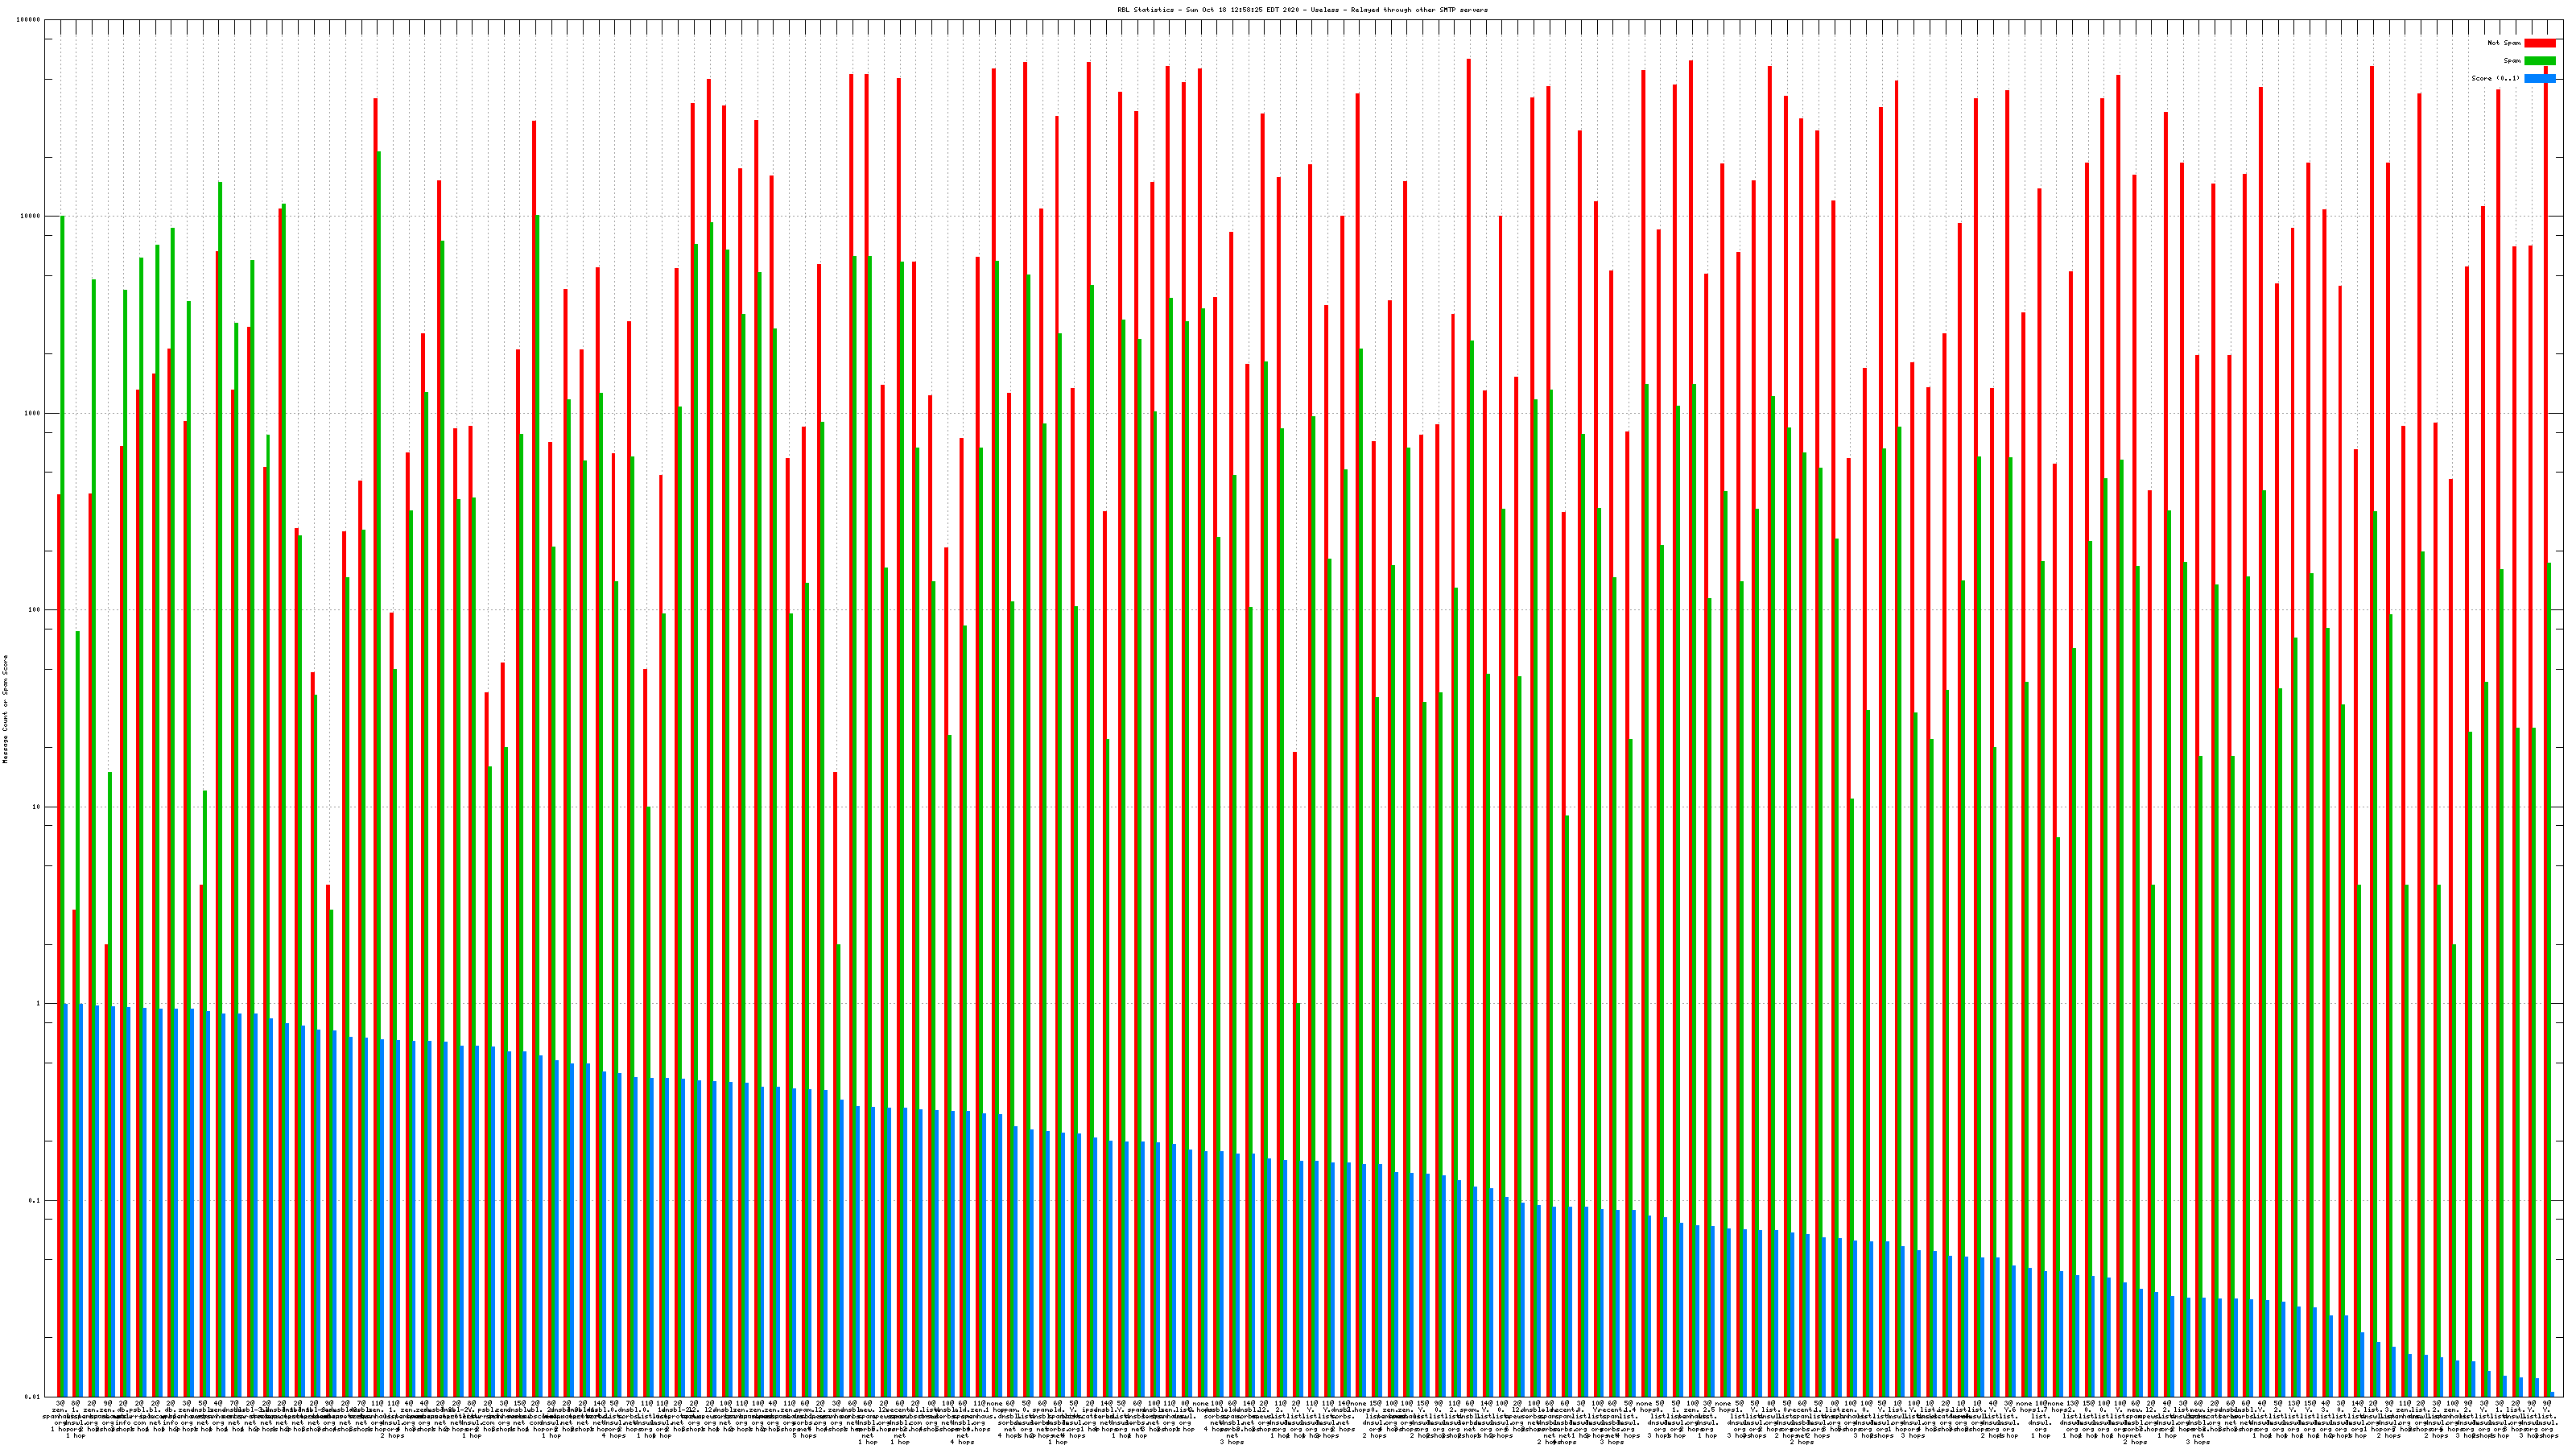
Task: Select the "Score (0..1)" legend label
Action: pos(2495,78)
